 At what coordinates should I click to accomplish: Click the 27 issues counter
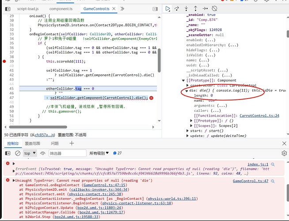(x=118, y=153)
